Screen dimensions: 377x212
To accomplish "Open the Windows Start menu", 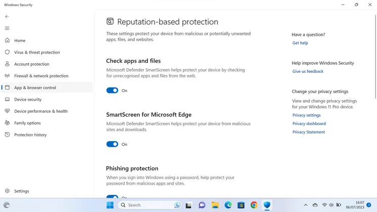I will point(110,205).
